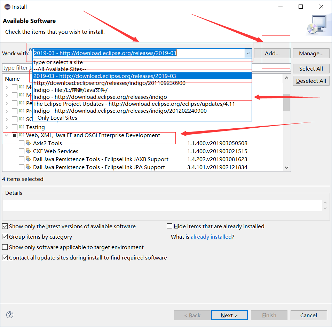Viewport: 332px width, 327px height.
Task: Enable Hide items that are already installed
Action: 169,226
